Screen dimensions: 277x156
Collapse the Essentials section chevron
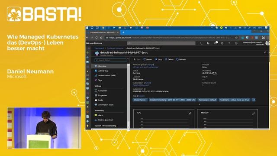pyautogui.click(x=199, y=104)
